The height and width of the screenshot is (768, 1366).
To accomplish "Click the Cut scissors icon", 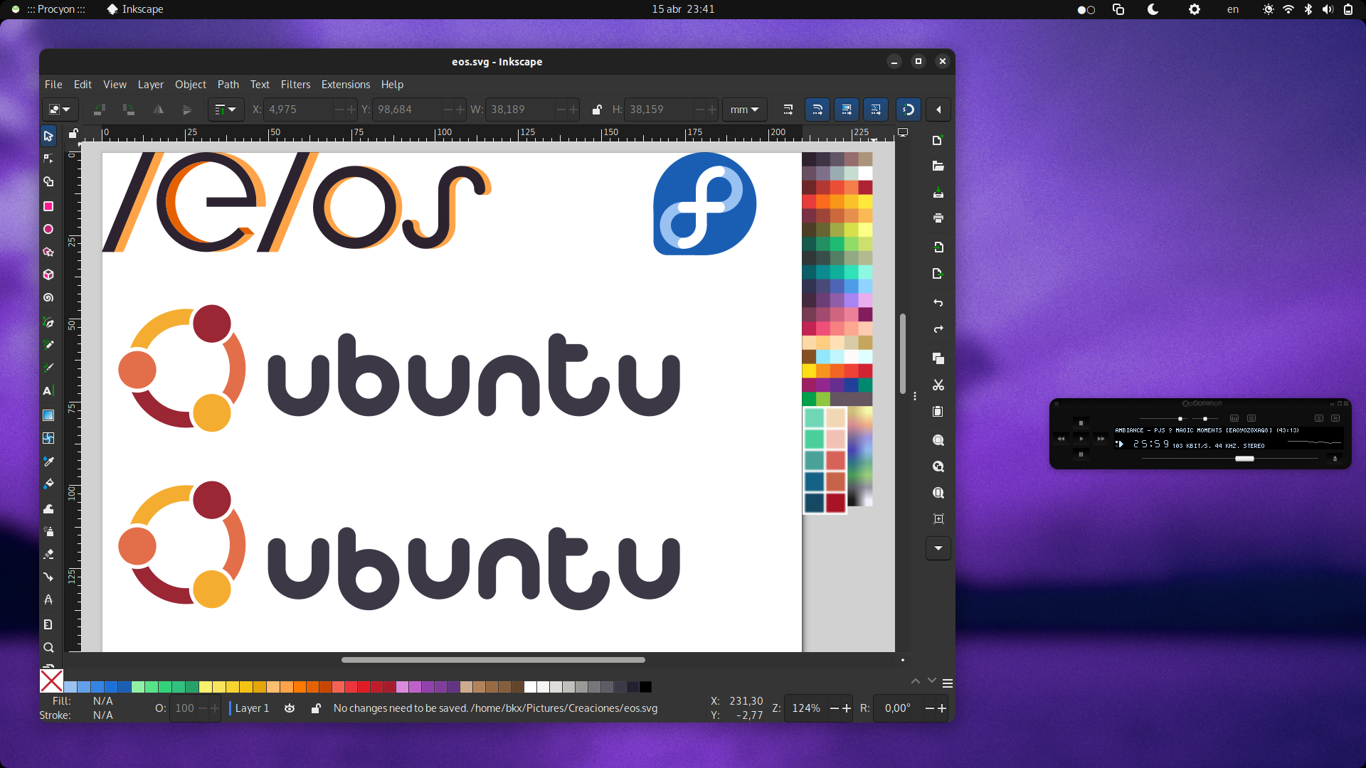I will pos(938,385).
